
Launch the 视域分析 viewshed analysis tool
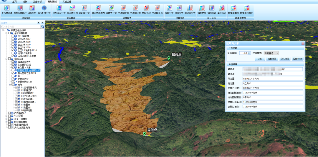pos(169,10)
